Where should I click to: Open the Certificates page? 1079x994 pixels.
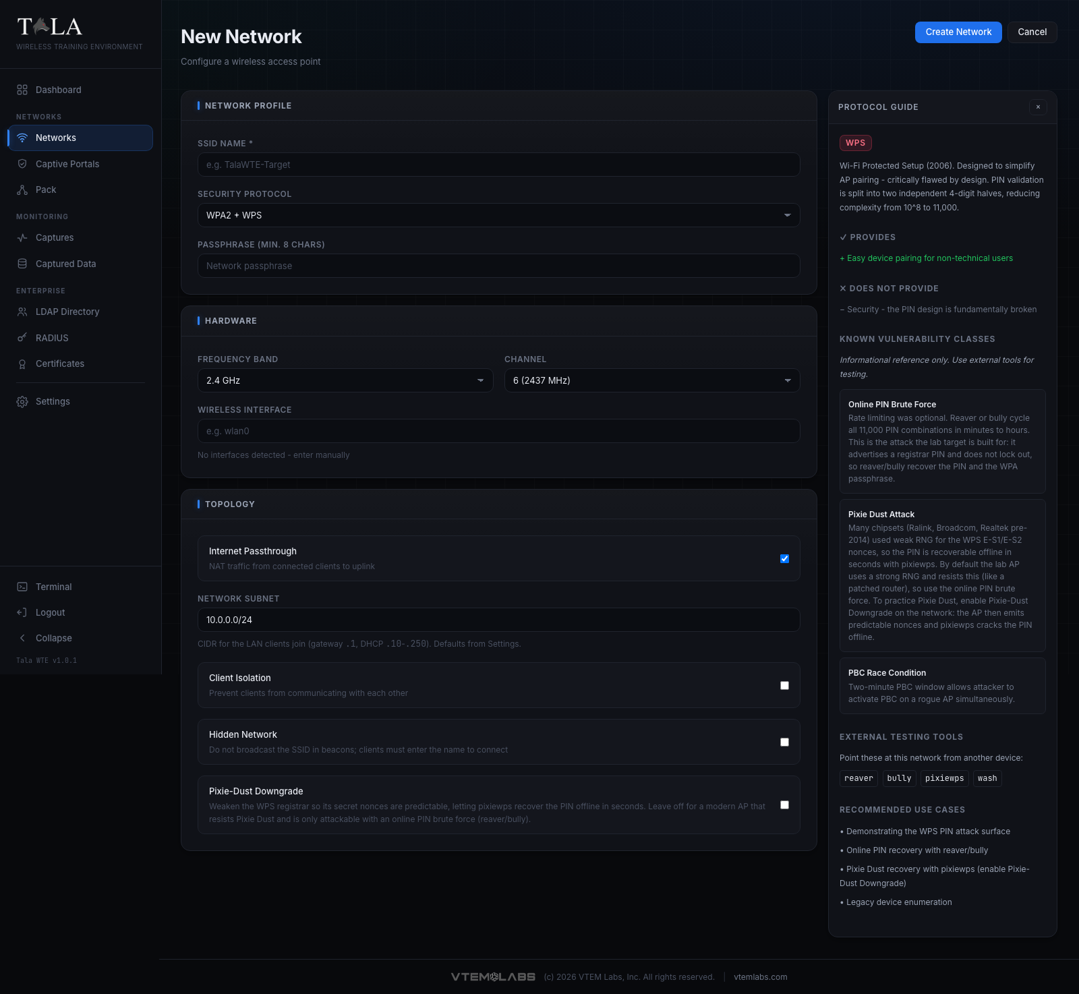coord(80,363)
